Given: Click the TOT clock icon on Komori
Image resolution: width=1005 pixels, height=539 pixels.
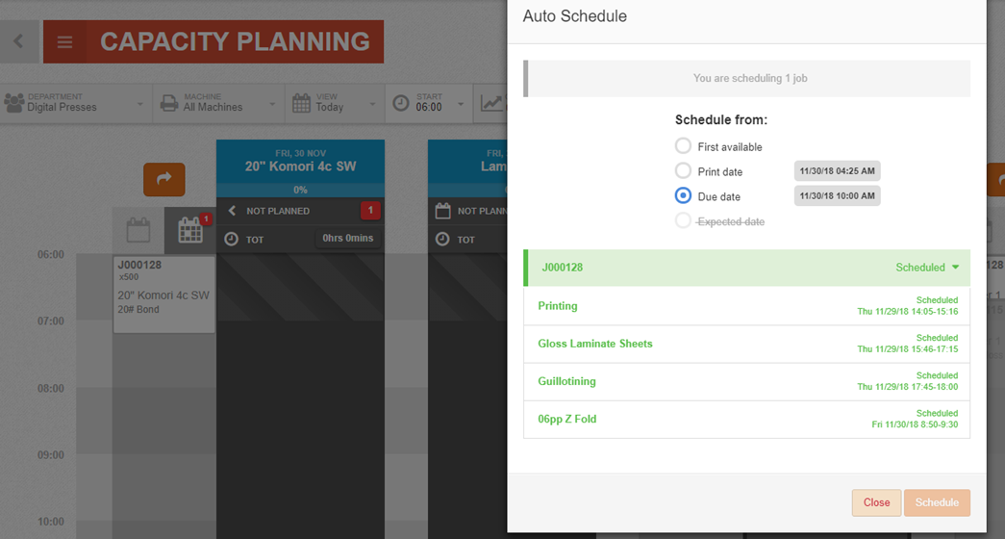Looking at the screenshot, I should pos(232,240).
